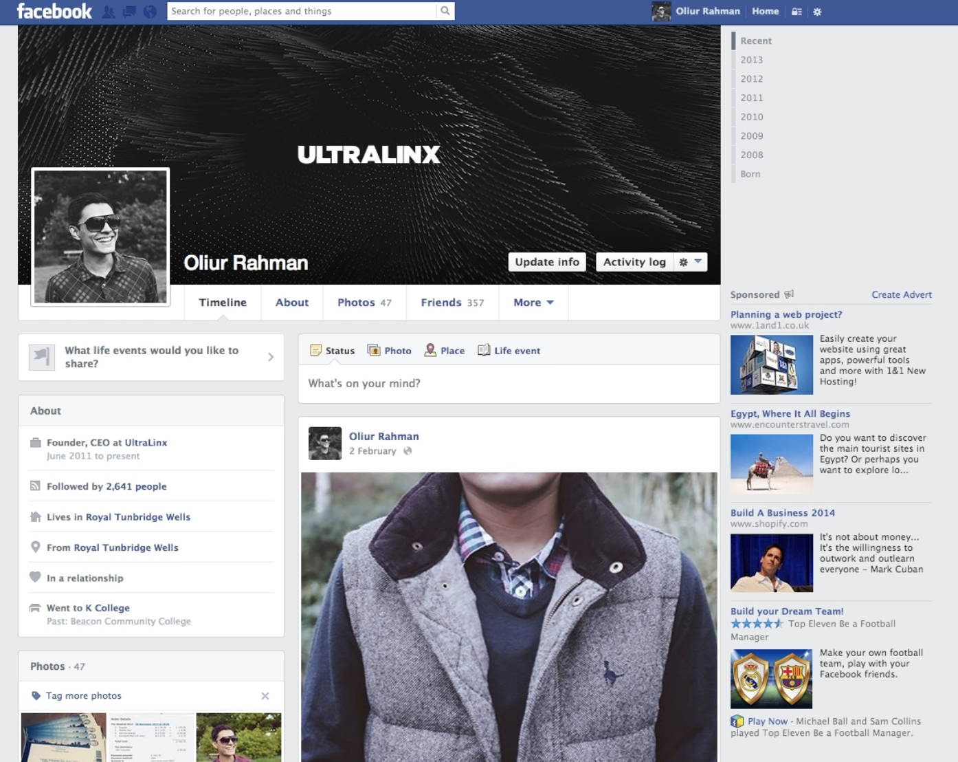Select Status in the post composer
Viewport: 958px width, 762px height.
(x=333, y=351)
